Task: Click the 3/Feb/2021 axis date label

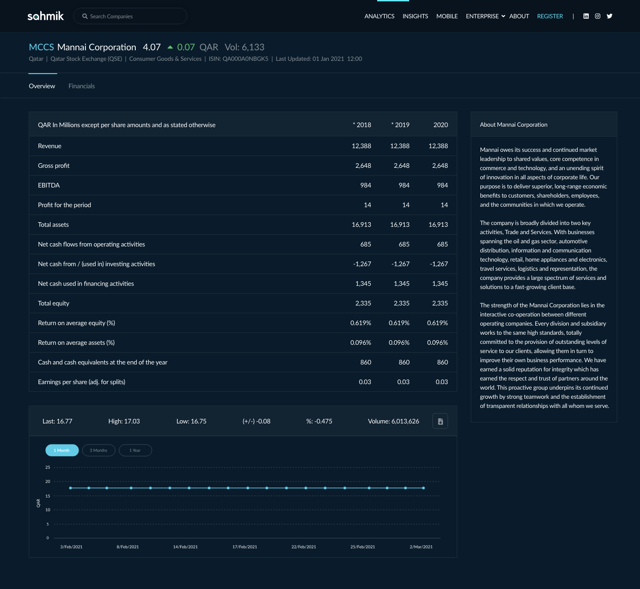Action: pyautogui.click(x=71, y=547)
